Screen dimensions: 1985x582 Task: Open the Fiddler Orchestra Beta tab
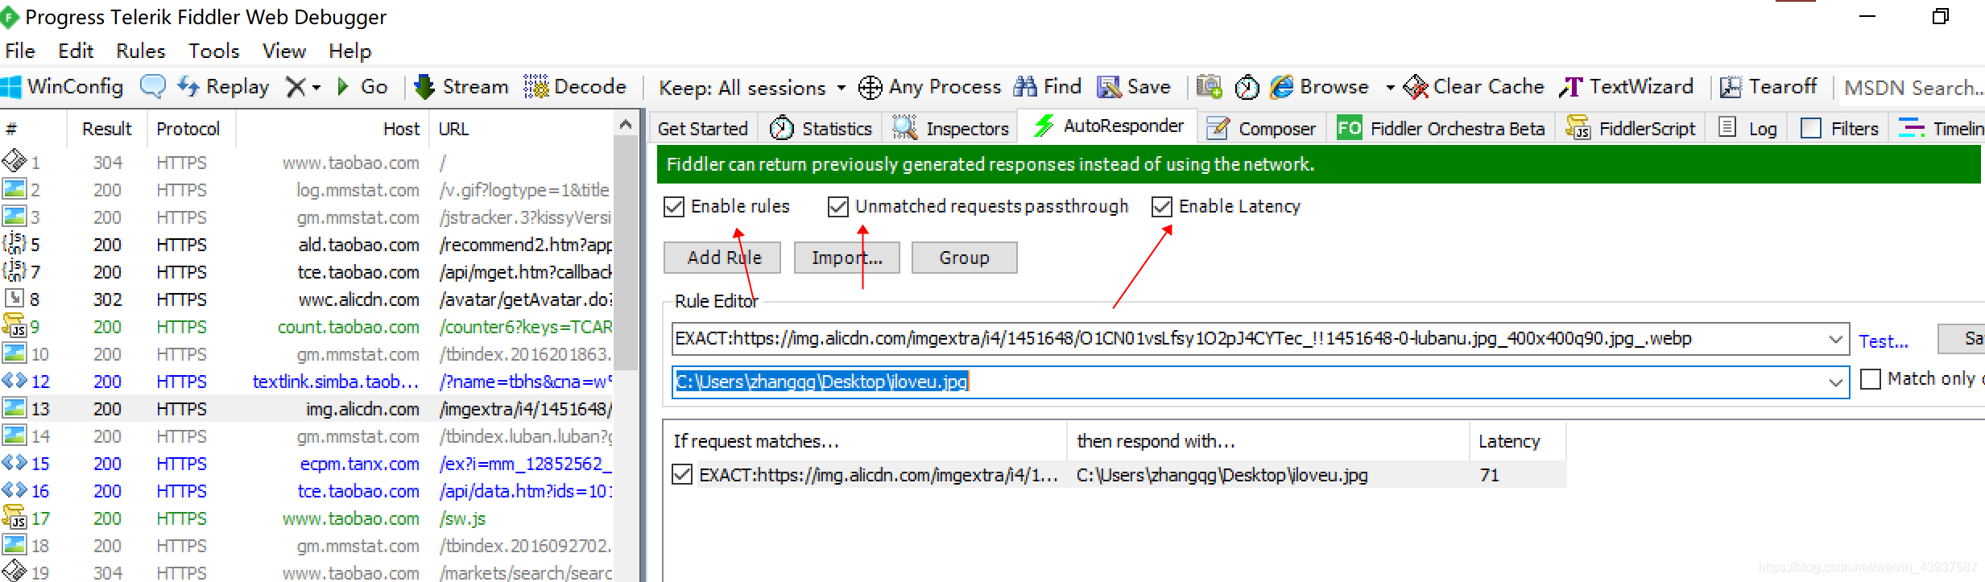pyautogui.click(x=1441, y=129)
